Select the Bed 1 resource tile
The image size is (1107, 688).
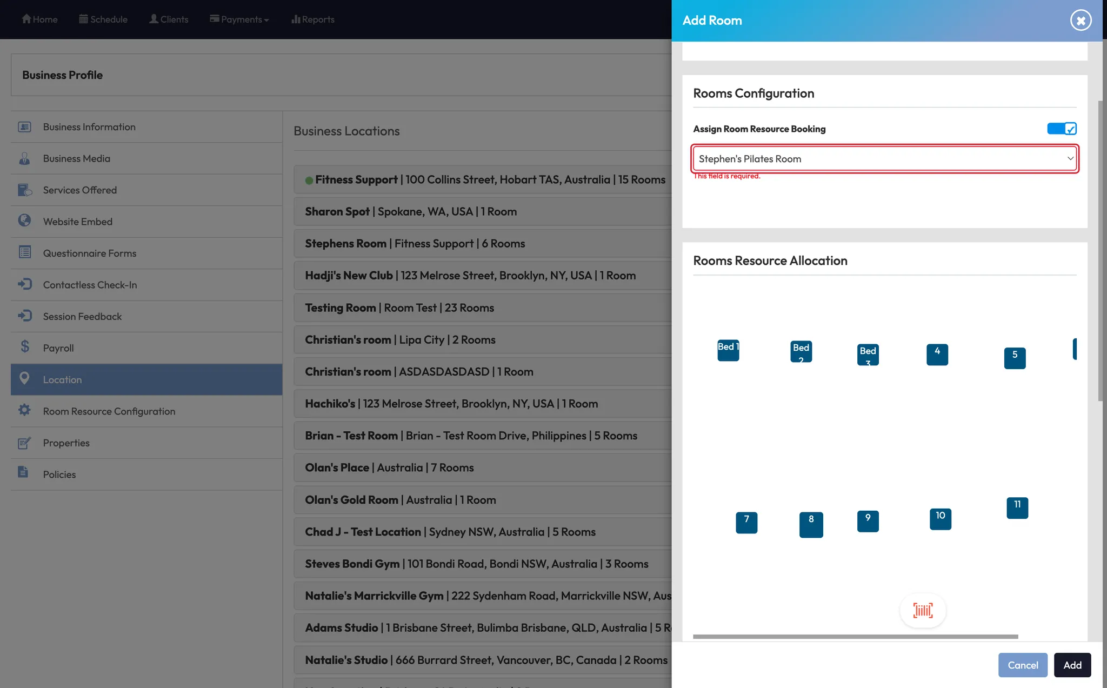coord(728,350)
